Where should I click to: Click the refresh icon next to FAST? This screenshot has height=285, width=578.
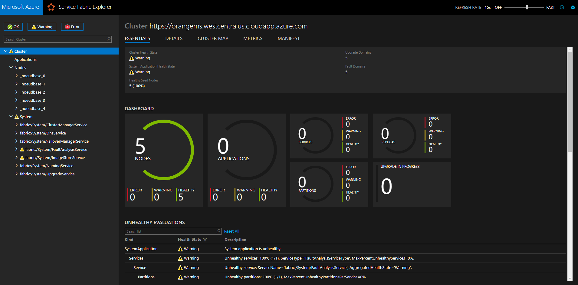[562, 7]
